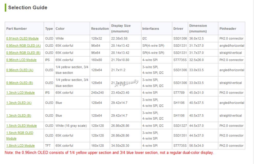256x164 pixels.
Task: Open the 0.95inch RGB OLED (B) link
Action: pos(23,53)
